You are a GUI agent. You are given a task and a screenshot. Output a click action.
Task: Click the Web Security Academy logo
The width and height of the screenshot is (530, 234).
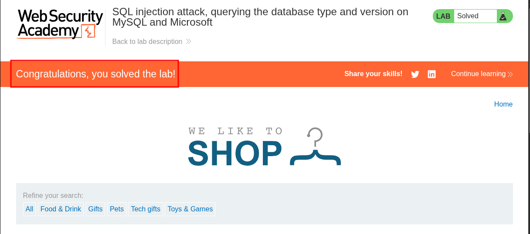[60, 24]
